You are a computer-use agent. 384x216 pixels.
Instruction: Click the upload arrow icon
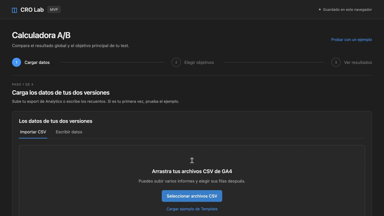192,160
